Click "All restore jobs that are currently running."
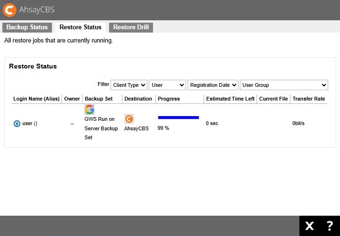 pos(59,41)
